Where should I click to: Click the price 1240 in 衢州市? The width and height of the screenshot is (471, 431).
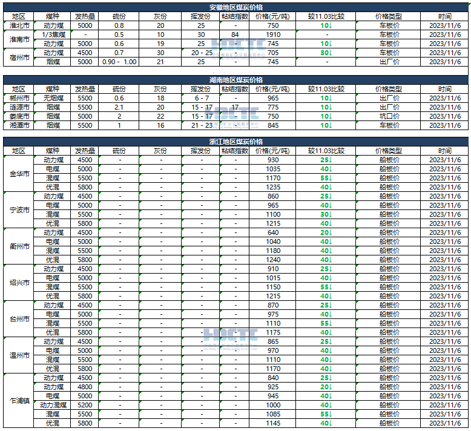[273, 260]
